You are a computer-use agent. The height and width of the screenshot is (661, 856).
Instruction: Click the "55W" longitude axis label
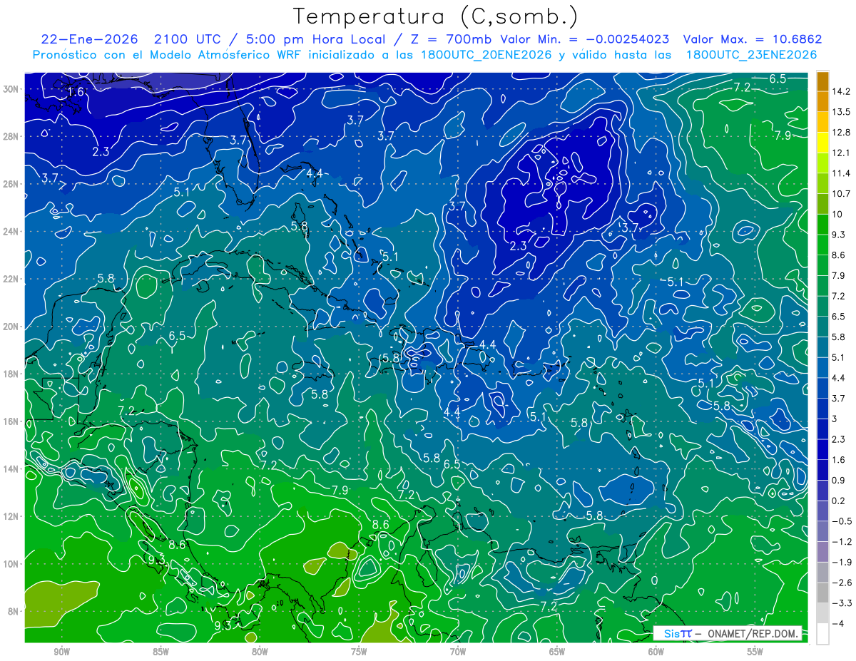(755, 651)
